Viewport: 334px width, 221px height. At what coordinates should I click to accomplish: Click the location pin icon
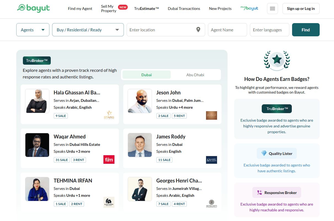[198, 30]
